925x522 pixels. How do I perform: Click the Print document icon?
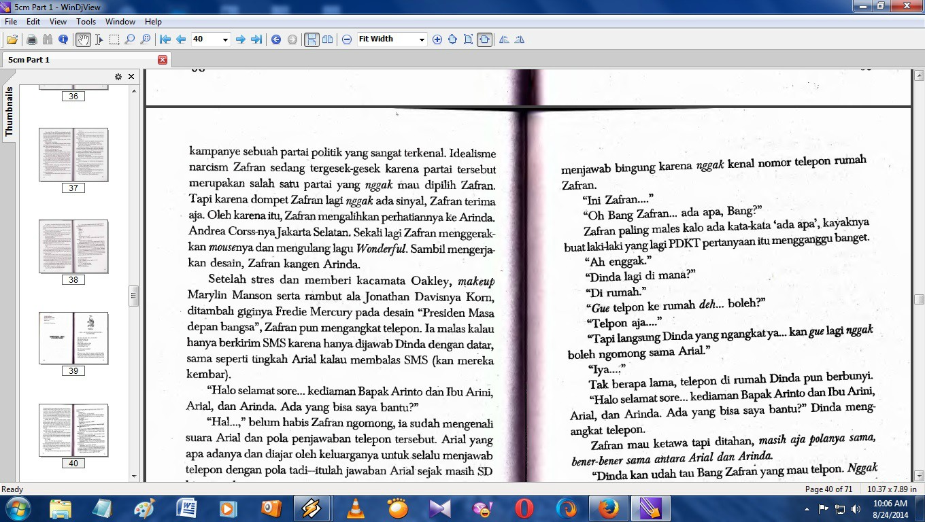pos(31,39)
